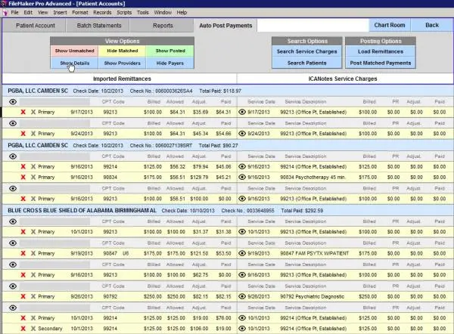Screen dimensions: 454x334
Task: Click red X on 10/1/2013 99213 remittance row
Action: tap(23, 232)
